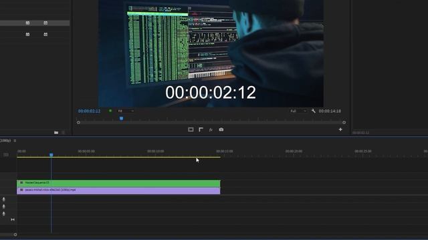Click the first icon in the highlighted project row
Screen dimensions: 428x240
pos(27,23)
